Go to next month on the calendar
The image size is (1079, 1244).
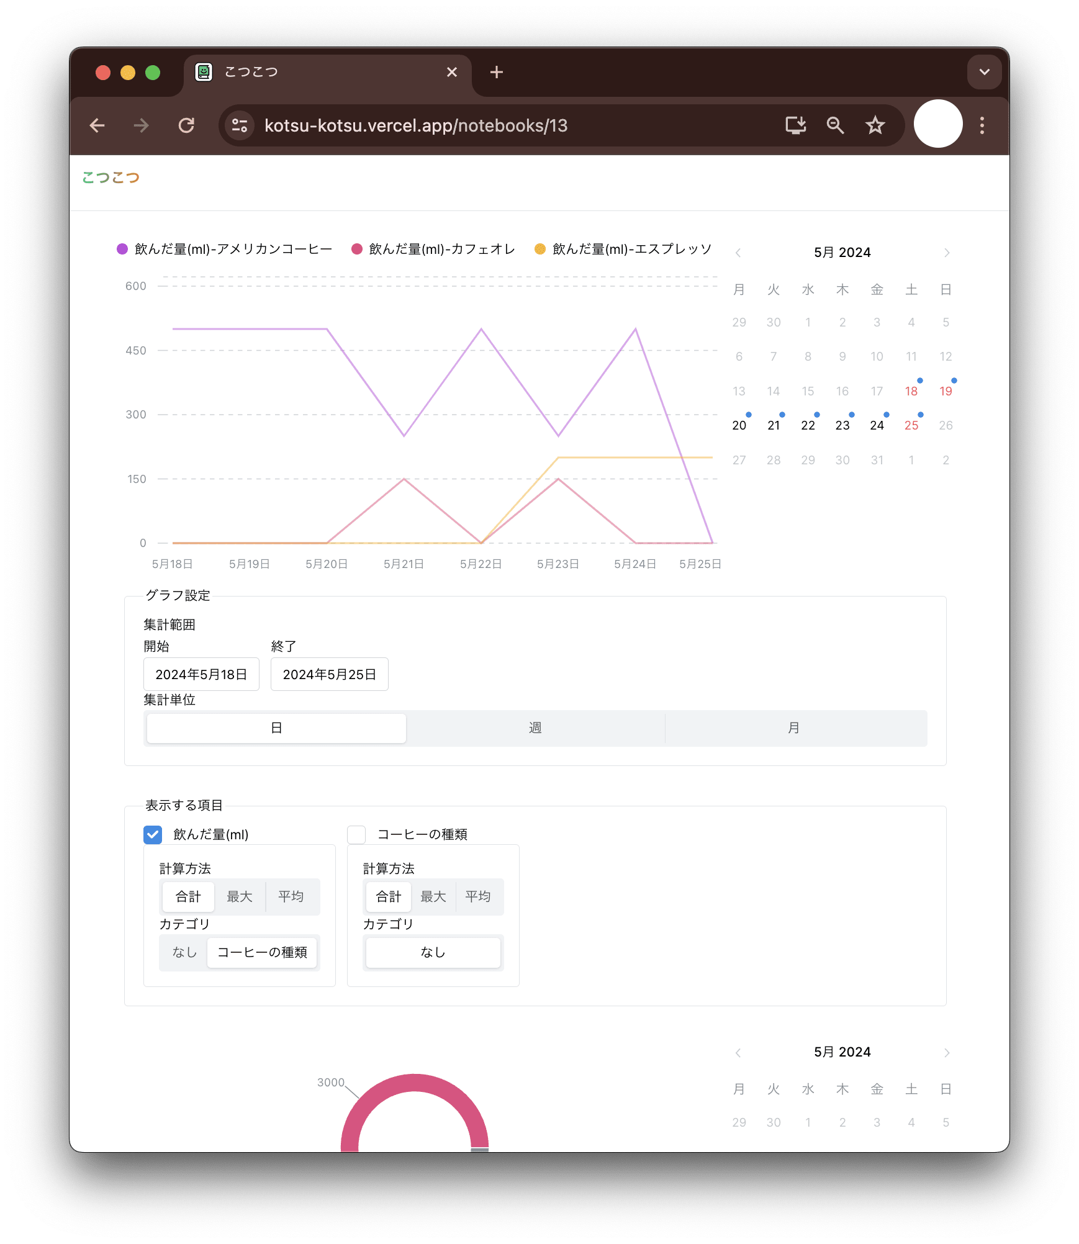pyautogui.click(x=946, y=253)
